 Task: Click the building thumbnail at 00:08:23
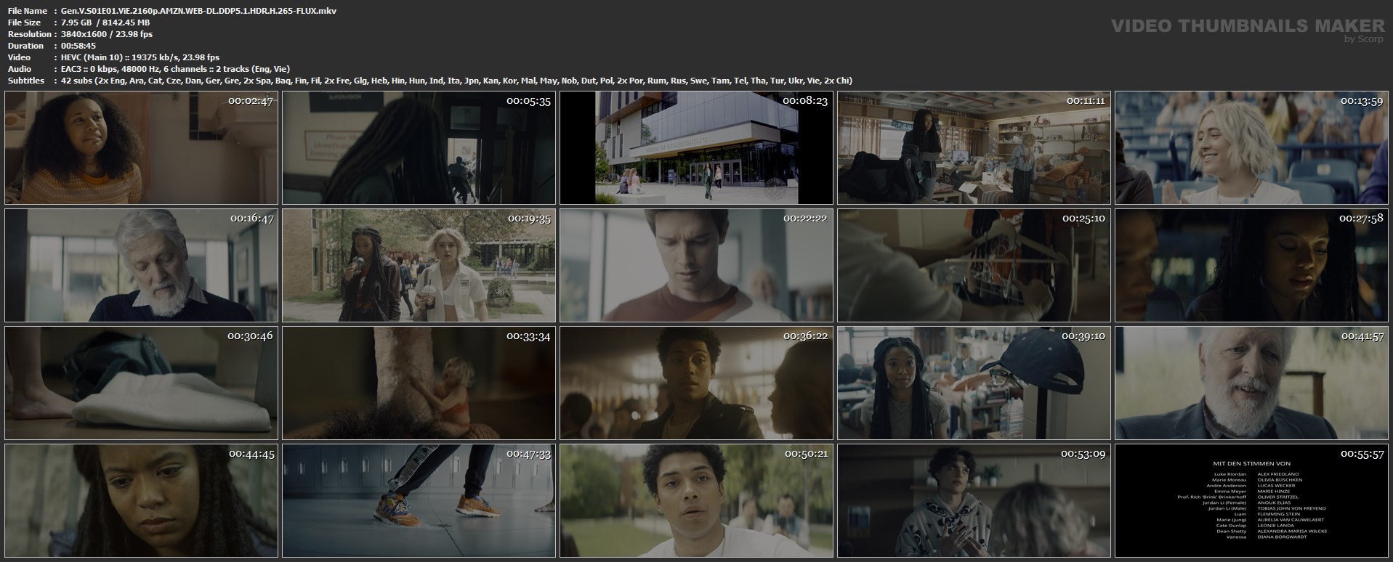pos(696,147)
